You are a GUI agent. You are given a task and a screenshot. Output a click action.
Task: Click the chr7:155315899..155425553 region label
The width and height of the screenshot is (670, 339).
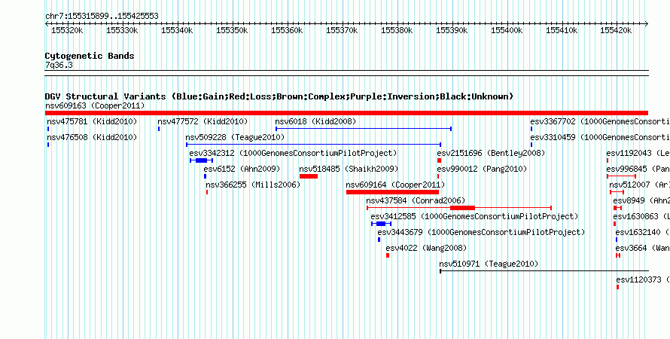click(102, 16)
